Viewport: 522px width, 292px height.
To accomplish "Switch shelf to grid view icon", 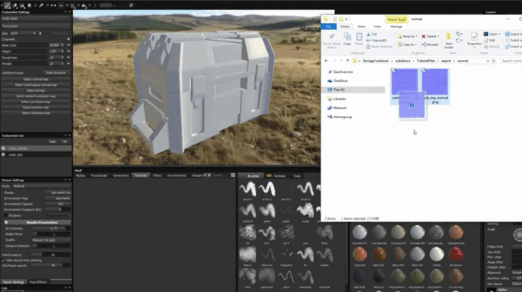I will (232, 175).
